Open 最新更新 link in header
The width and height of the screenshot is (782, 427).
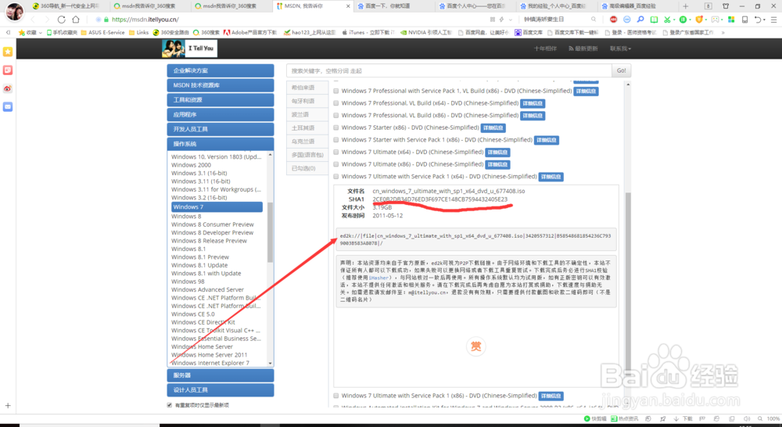(583, 48)
